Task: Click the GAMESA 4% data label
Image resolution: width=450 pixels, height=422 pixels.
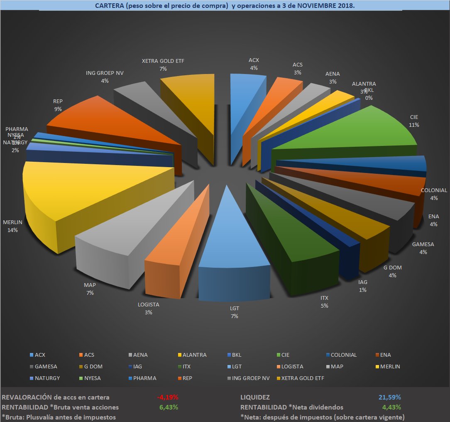Action: 423,248
